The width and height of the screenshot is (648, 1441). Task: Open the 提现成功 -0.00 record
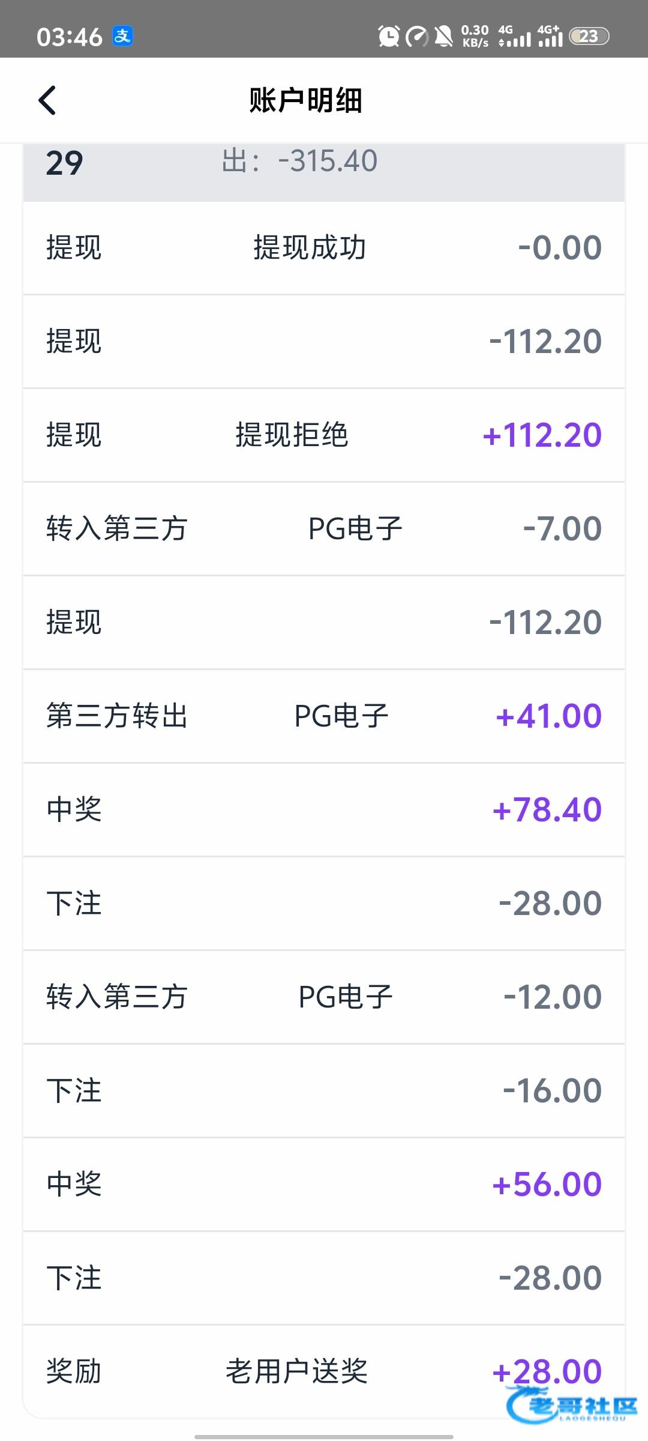[x=324, y=247]
